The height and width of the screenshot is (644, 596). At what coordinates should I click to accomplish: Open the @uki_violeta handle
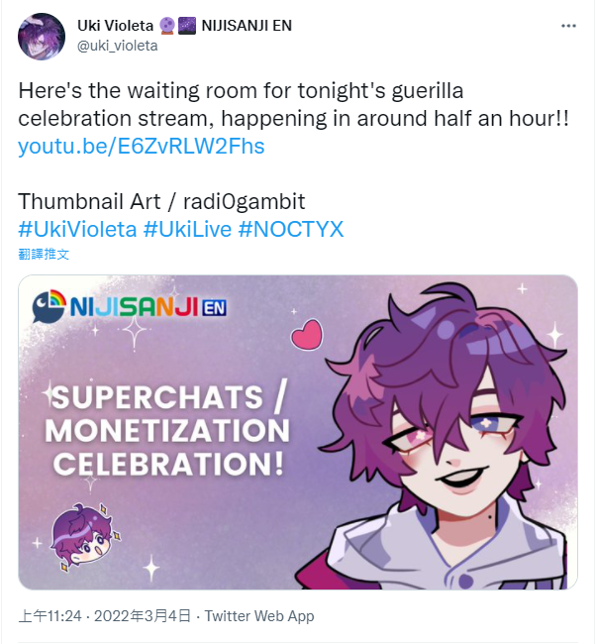click(118, 46)
